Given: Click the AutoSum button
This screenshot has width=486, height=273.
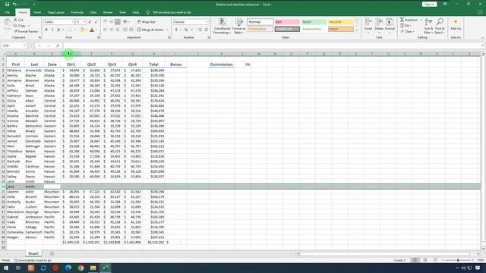Looking at the screenshot, I should pos(409,20).
